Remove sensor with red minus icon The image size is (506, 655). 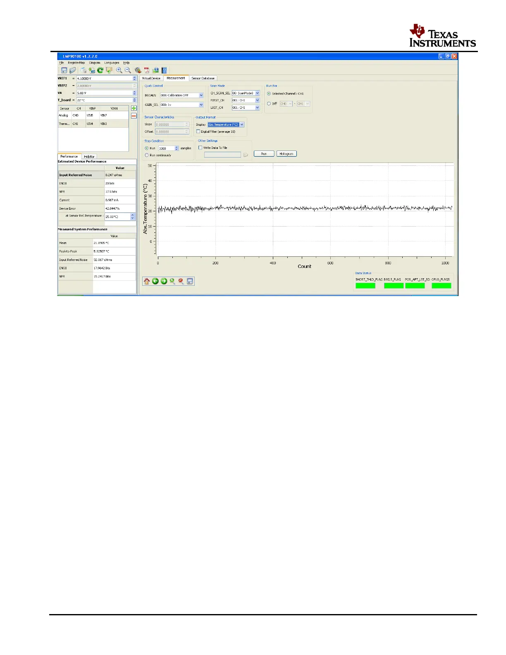pos(134,116)
